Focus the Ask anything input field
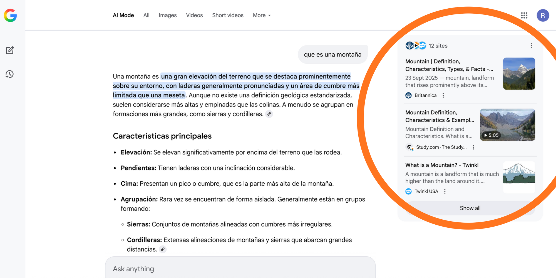The height and width of the screenshot is (278, 556). click(x=240, y=269)
